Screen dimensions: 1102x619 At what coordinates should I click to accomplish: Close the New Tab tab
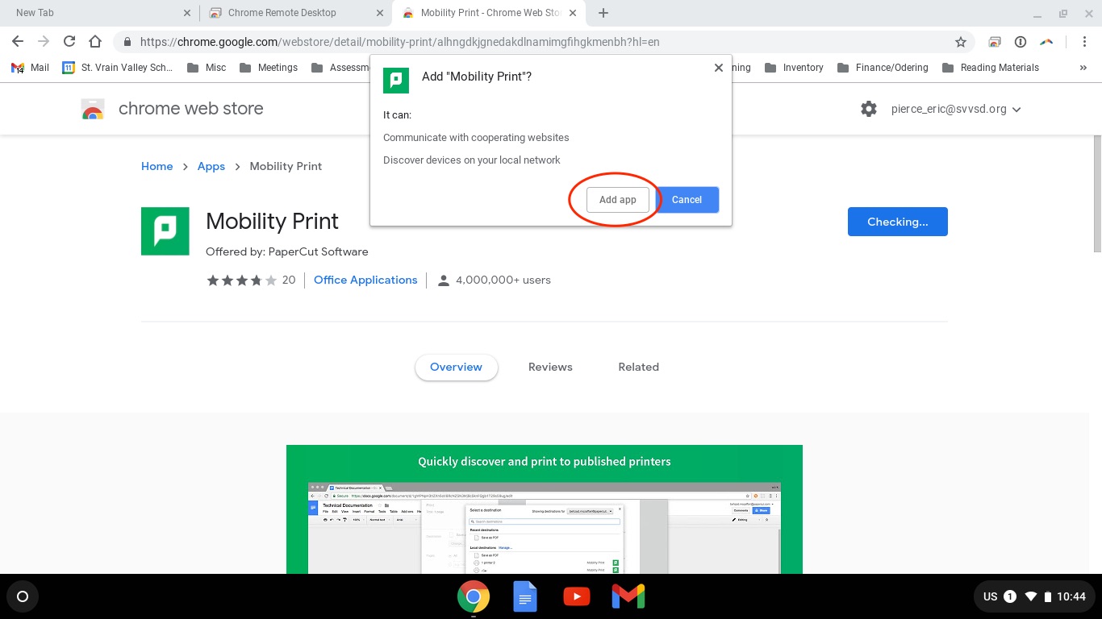187,13
